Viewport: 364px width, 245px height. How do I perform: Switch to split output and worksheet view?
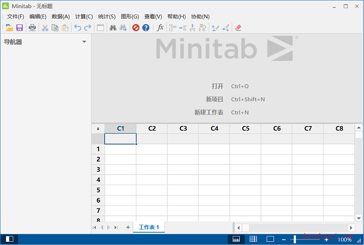coord(236,239)
